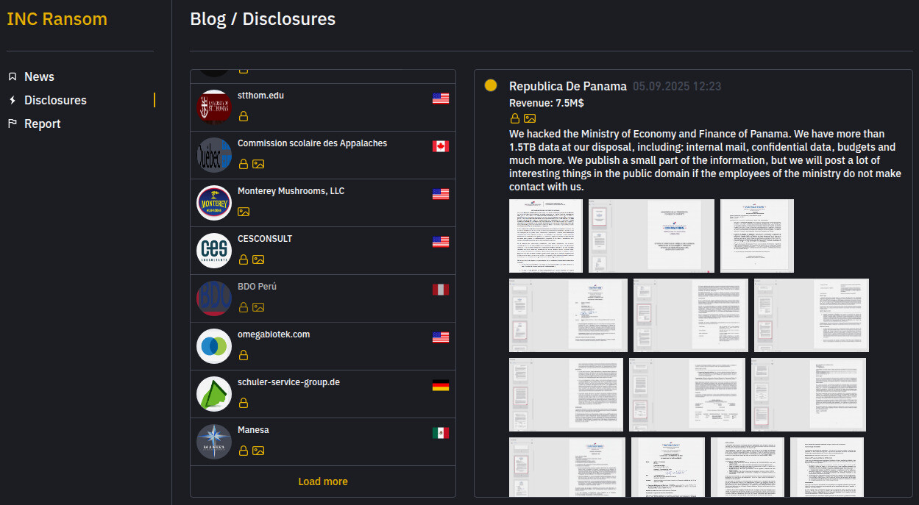Click the image icon under Manesa

coord(258,451)
